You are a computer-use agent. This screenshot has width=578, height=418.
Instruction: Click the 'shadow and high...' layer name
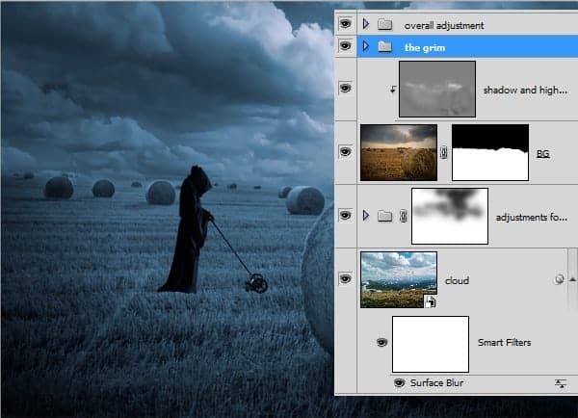[x=525, y=90]
